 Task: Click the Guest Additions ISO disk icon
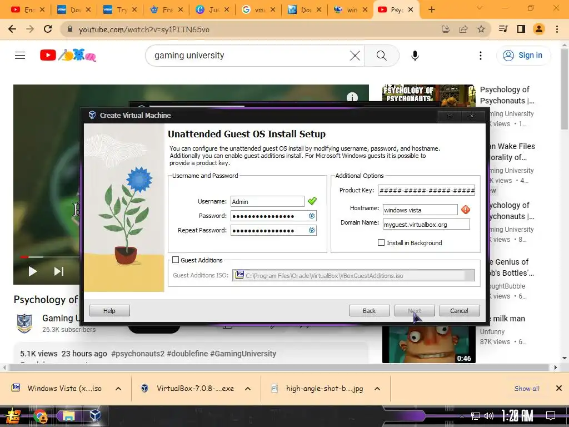pos(239,275)
